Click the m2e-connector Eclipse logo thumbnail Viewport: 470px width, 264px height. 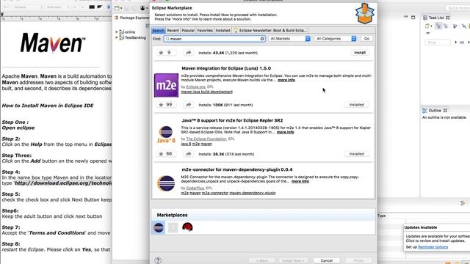tap(166, 183)
